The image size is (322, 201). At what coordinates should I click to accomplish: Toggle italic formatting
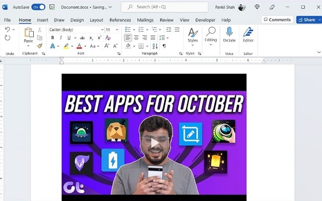[x=61, y=38]
